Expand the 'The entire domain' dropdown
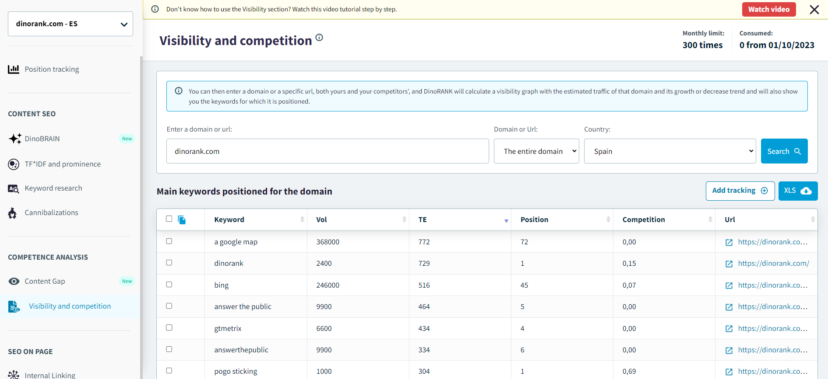 536,151
